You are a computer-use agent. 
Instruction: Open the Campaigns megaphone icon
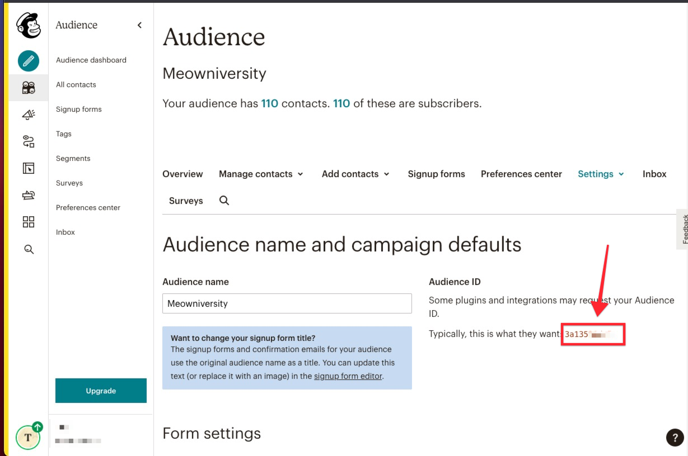tap(29, 115)
